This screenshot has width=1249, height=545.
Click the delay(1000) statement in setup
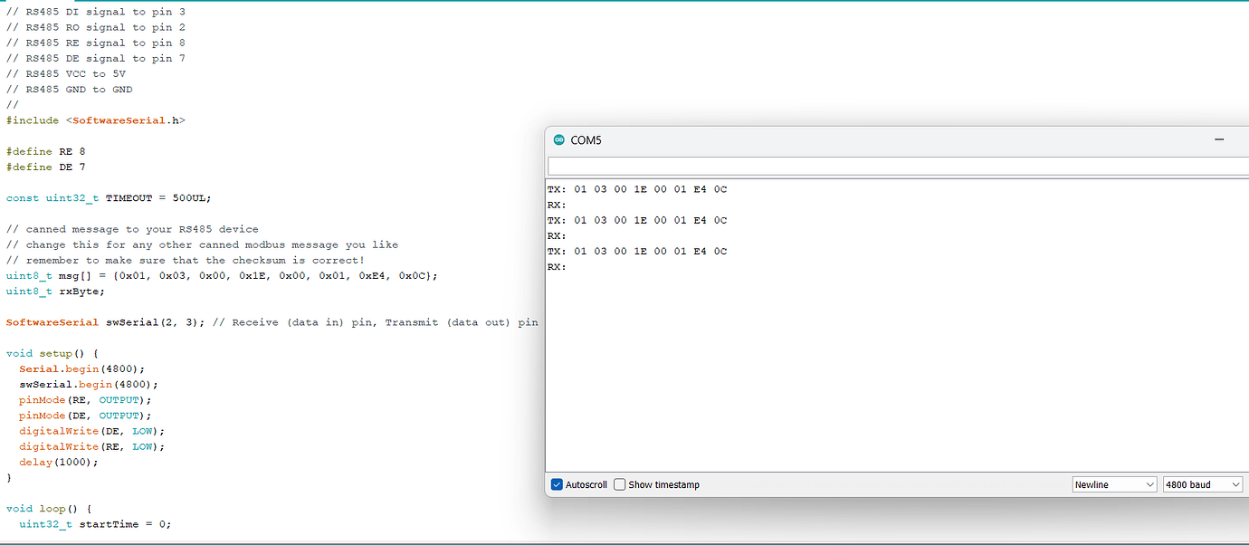point(59,462)
